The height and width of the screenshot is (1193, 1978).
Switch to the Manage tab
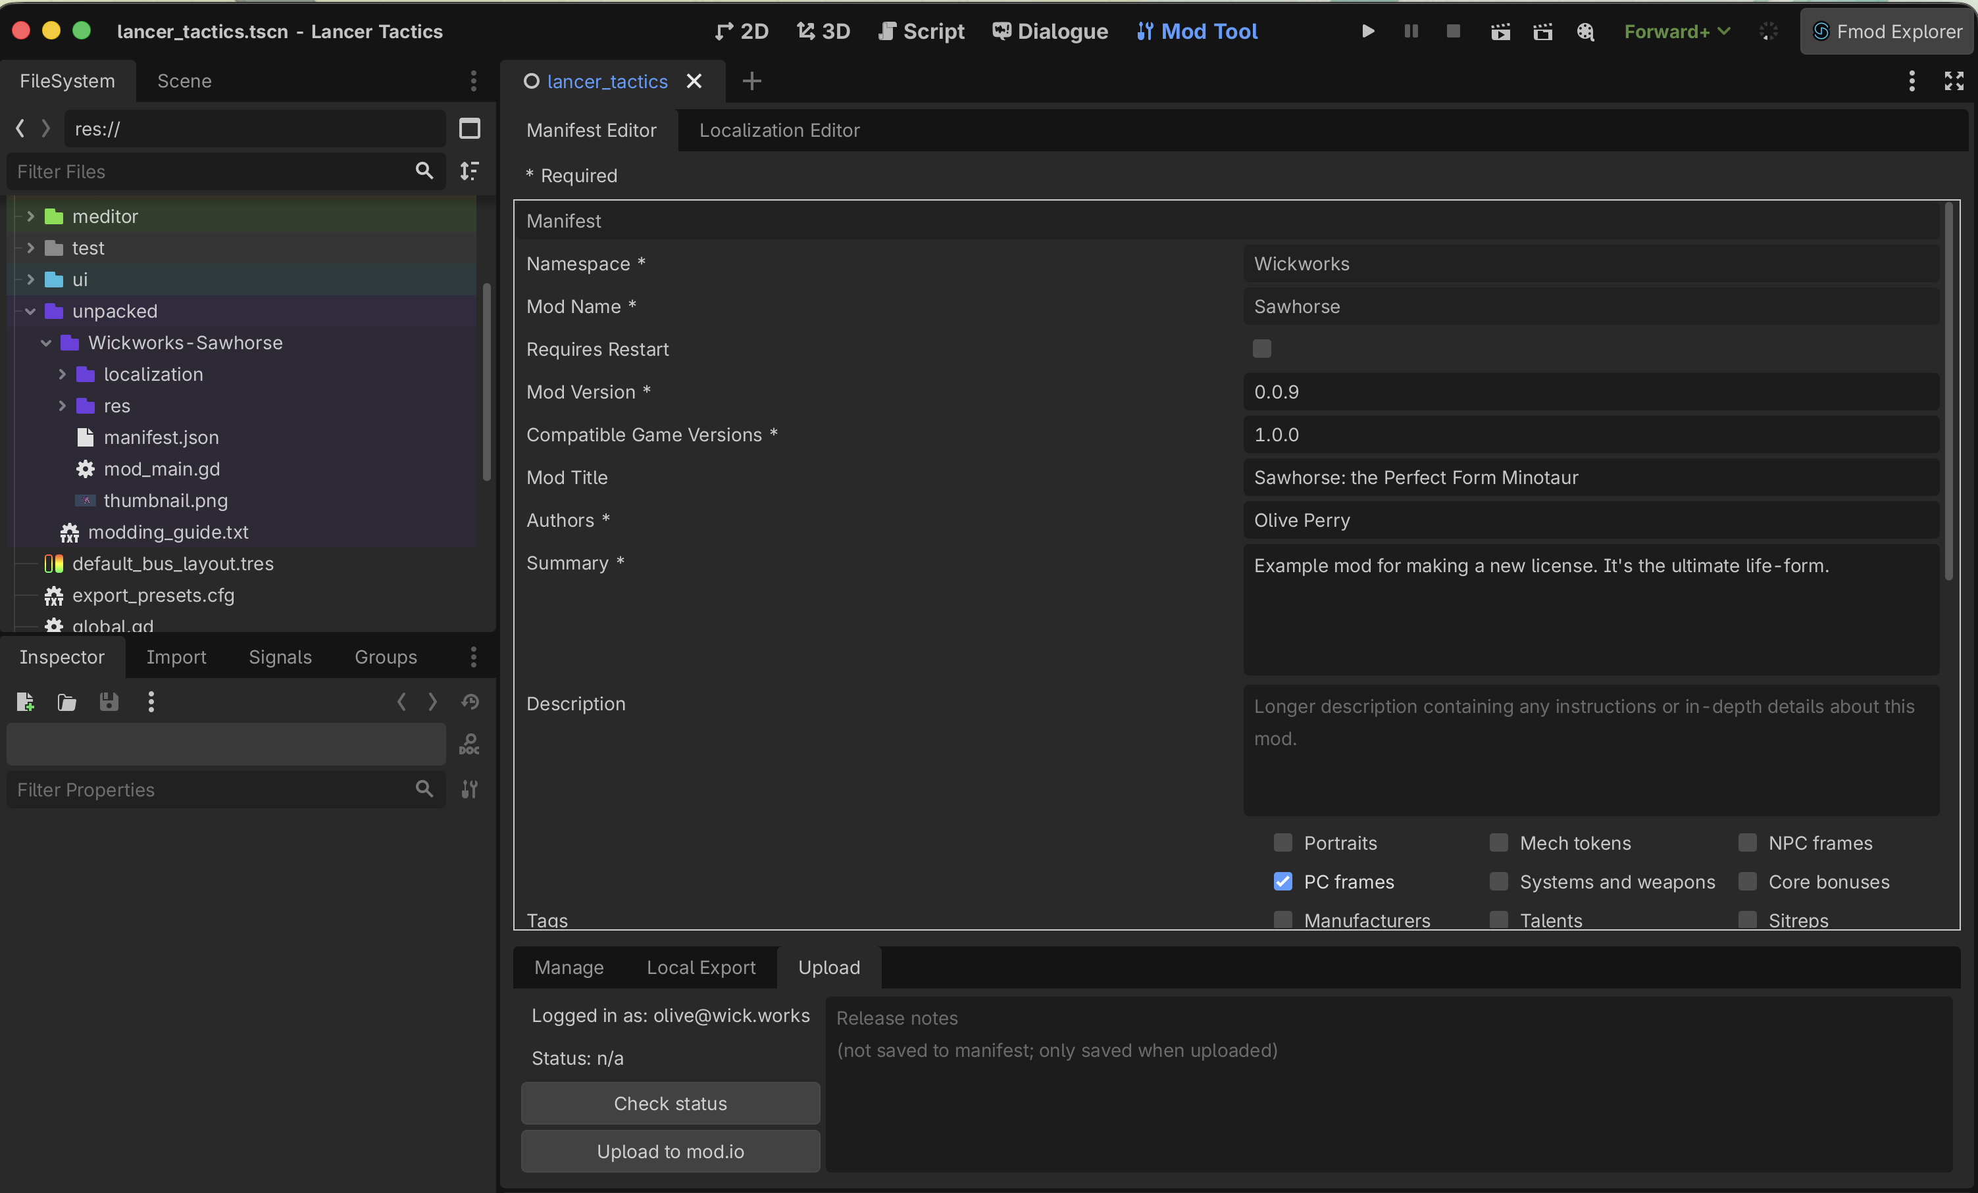point(569,967)
